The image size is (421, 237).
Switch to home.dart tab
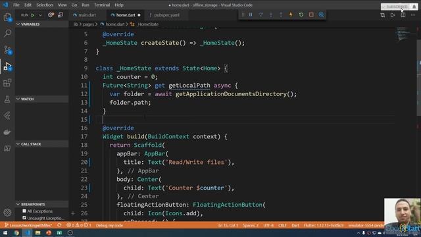click(126, 15)
